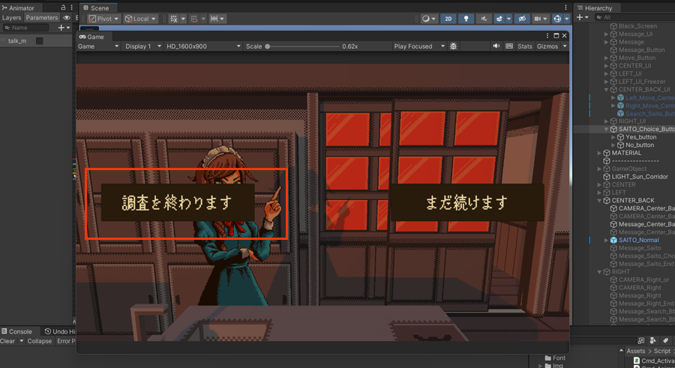675x368 pixels.
Task: Click the keyboard shortcuts icon in Game view
Action: (509, 46)
